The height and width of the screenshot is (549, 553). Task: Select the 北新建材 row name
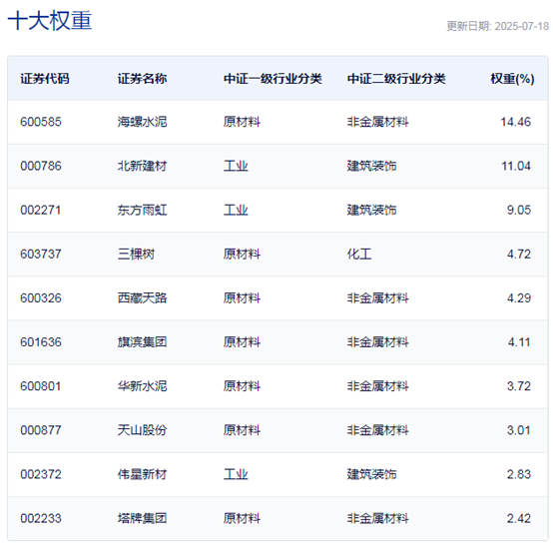142,166
